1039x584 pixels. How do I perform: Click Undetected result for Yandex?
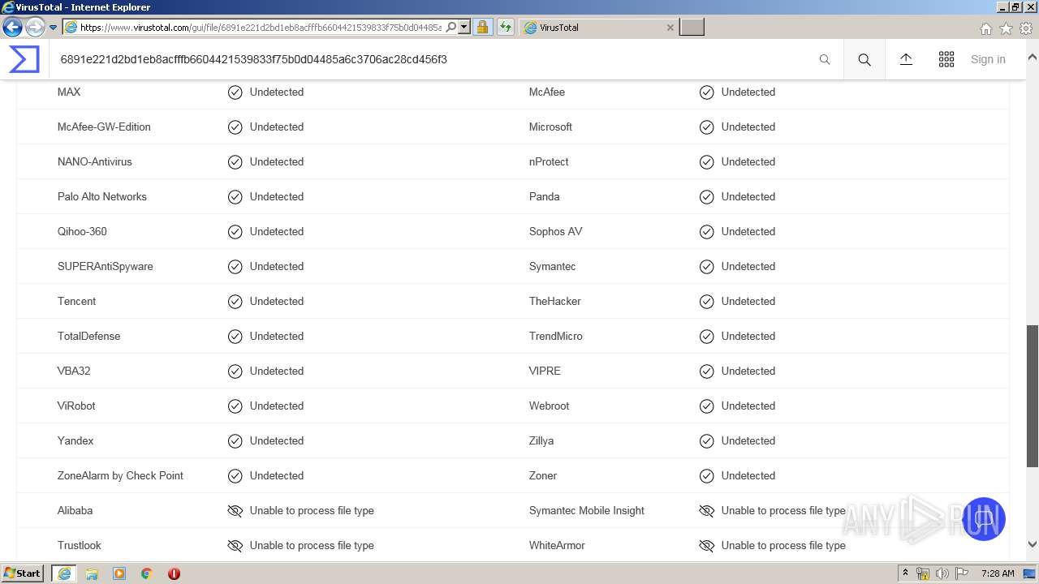(x=277, y=440)
